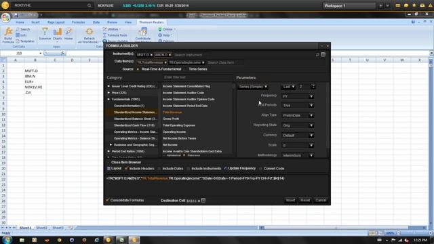Click the instrument search magnifier icon
The height and width of the screenshot is (244, 434).
click(317, 55)
